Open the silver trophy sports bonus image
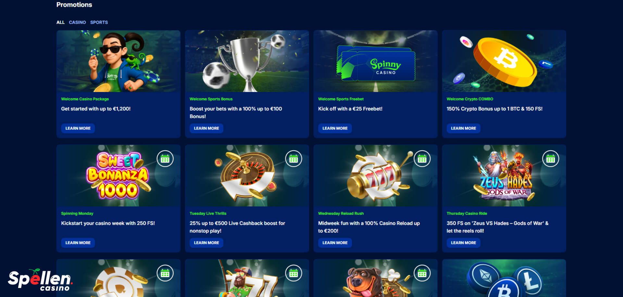623x297 pixels. click(x=247, y=61)
